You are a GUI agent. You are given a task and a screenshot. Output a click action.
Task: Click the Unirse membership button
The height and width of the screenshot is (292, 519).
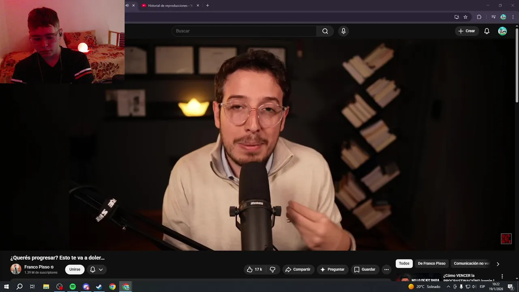pos(75,269)
